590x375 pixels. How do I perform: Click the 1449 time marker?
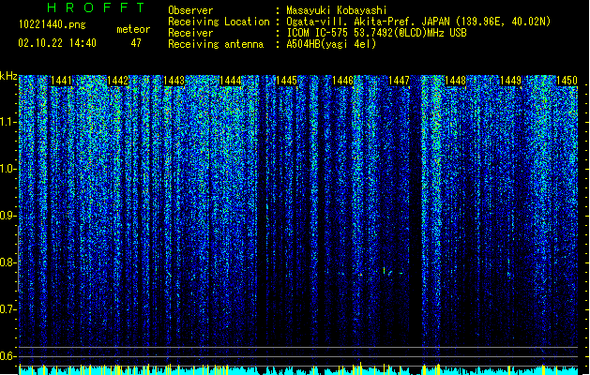pos(511,81)
